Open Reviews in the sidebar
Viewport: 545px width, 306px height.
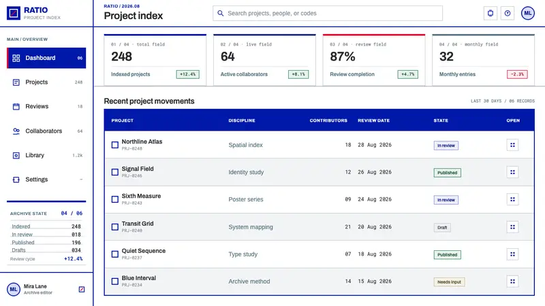pos(46,107)
